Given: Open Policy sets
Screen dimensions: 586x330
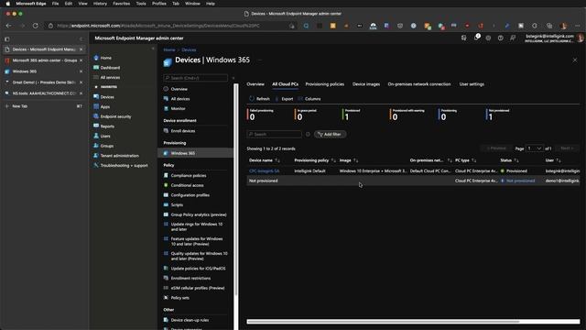Looking at the screenshot, I should tap(179, 297).
